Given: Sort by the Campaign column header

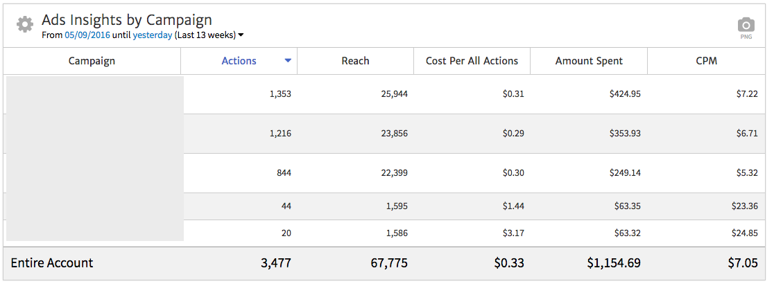Looking at the screenshot, I should pos(92,61).
